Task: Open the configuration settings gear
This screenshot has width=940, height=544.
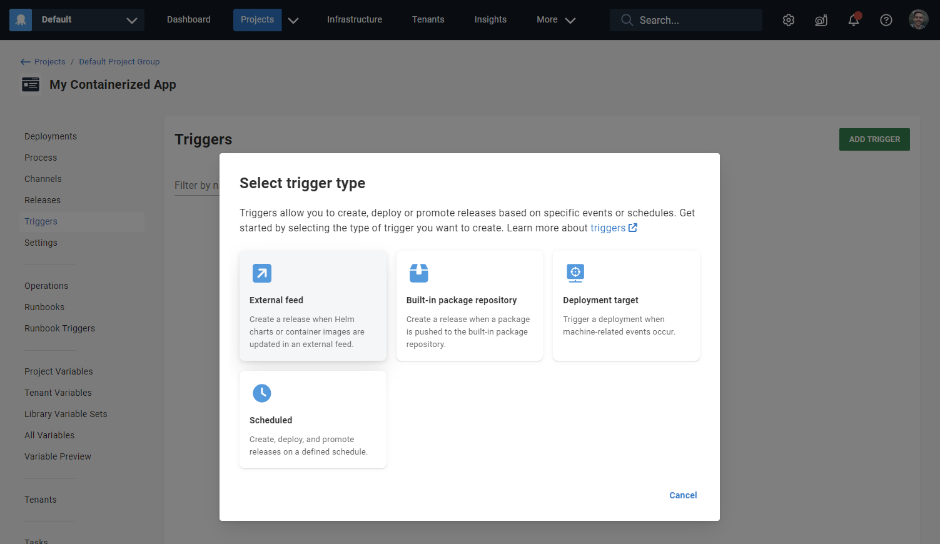Action: (788, 19)
